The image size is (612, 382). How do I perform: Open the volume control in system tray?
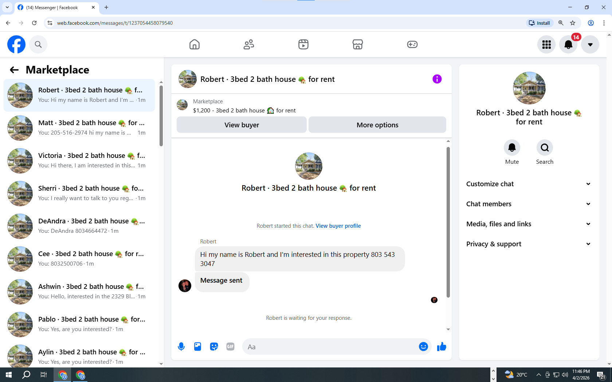565,375
